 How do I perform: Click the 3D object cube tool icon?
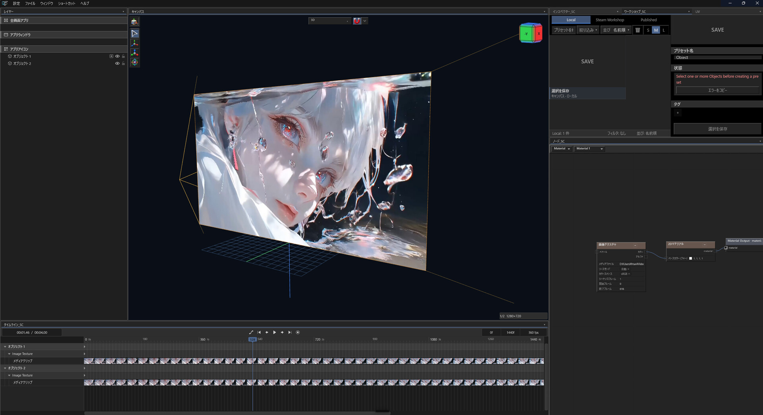[135, 22]
